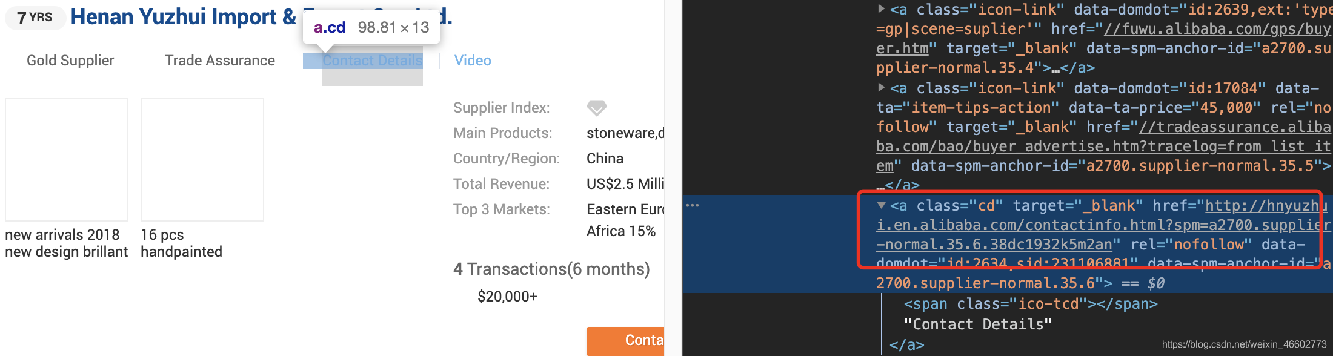Click the fuwu.alibaba.com href link in code
Viewport: 1333px width, 356px height.
1103,38
